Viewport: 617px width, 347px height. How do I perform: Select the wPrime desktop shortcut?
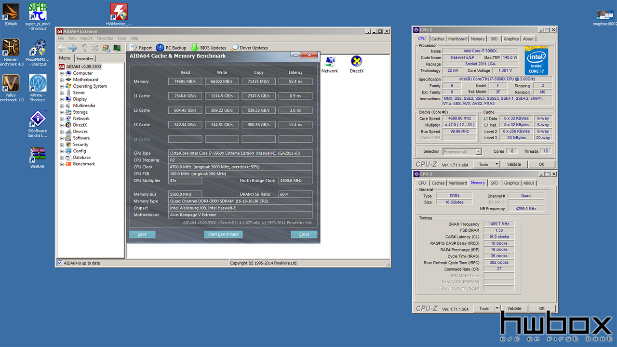[x=38, y=88]
